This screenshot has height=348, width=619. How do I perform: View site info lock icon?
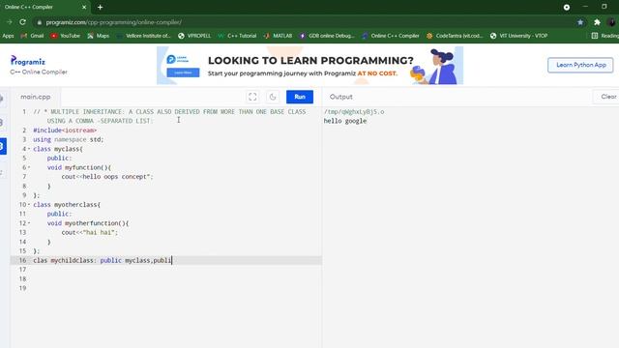coord(39,22)
